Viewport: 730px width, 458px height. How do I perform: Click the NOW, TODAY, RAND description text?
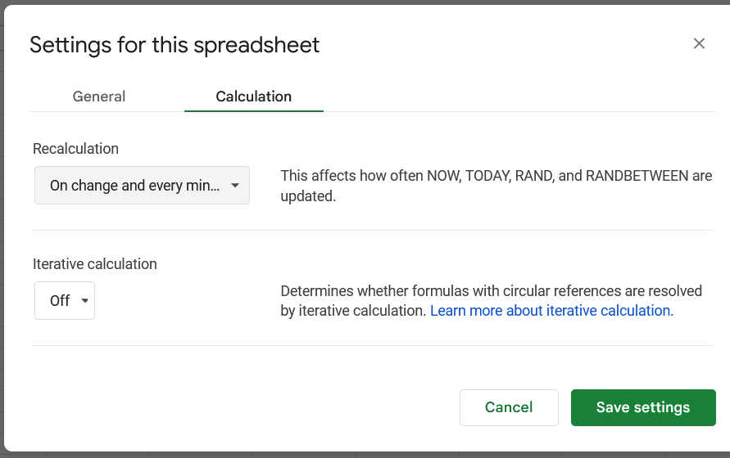[x=496, y=186]
